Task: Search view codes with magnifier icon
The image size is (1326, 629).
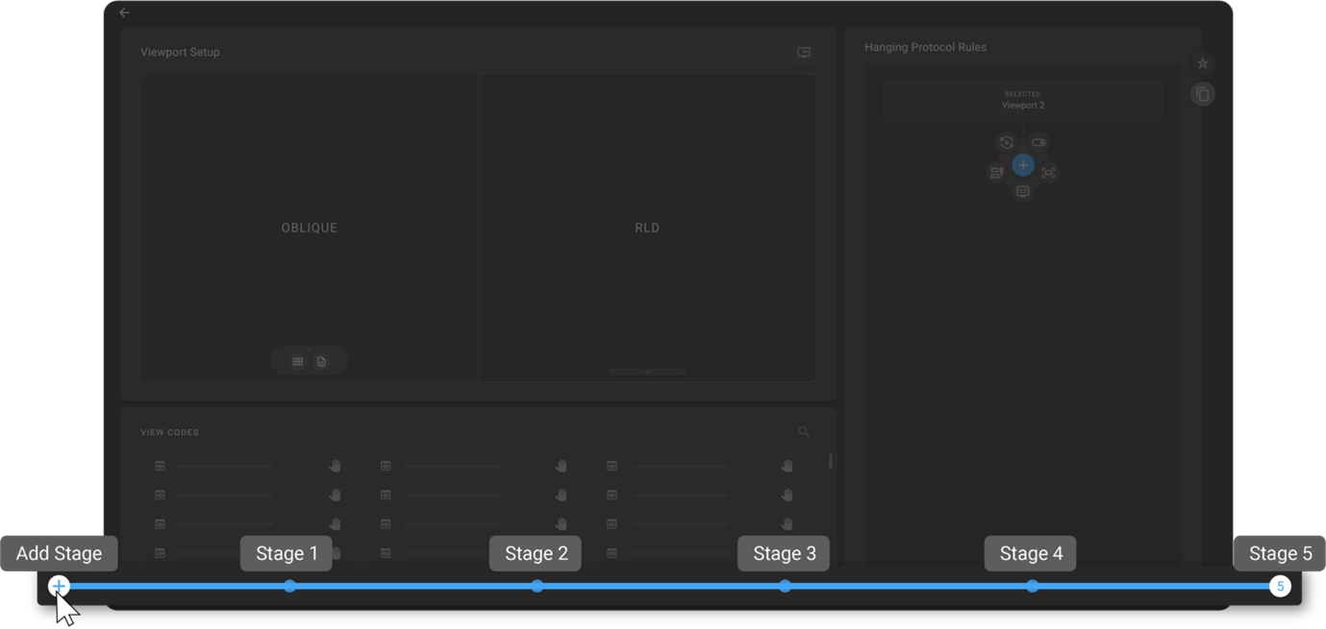Action: click(x=804, y=432)
